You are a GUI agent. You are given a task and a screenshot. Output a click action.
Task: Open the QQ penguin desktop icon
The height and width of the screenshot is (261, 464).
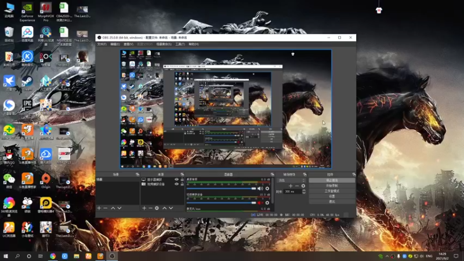tap(9, 156)
